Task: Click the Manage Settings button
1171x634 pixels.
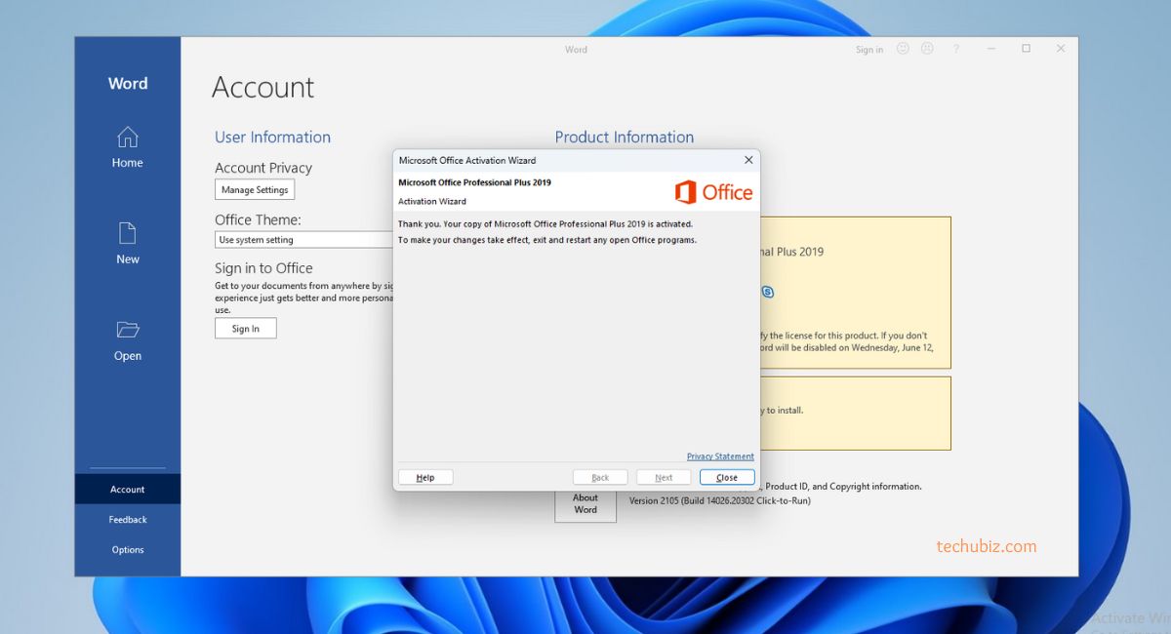Action: coord(255,190)
